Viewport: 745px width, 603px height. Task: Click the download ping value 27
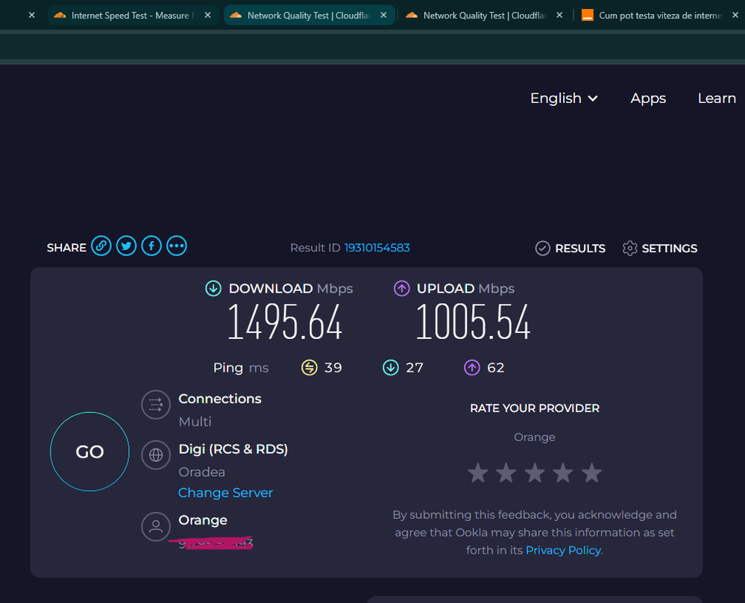415,368
